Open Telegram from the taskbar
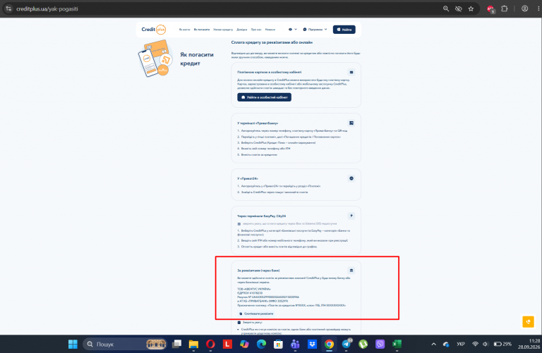Image resolution: width=542 pixels, height=353 pixels. [346, 344]
